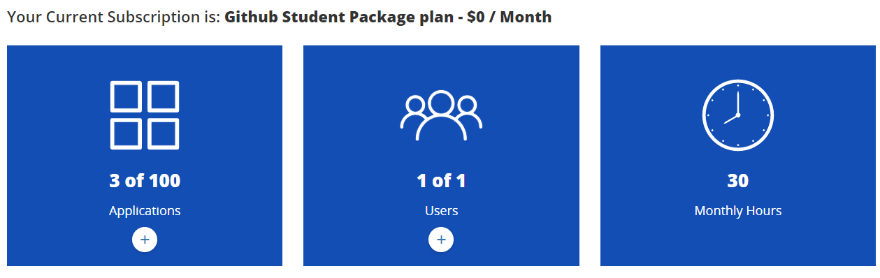Screen dimensions: 880x278
Task: Open the Monthly Hours card
Action: coord(737,156)
